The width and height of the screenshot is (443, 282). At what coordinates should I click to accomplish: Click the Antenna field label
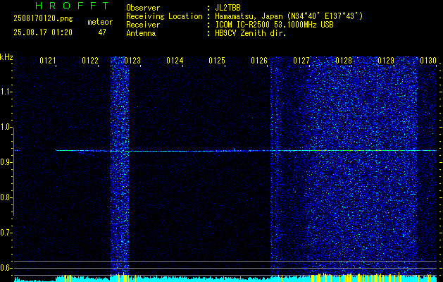[141, 33]
